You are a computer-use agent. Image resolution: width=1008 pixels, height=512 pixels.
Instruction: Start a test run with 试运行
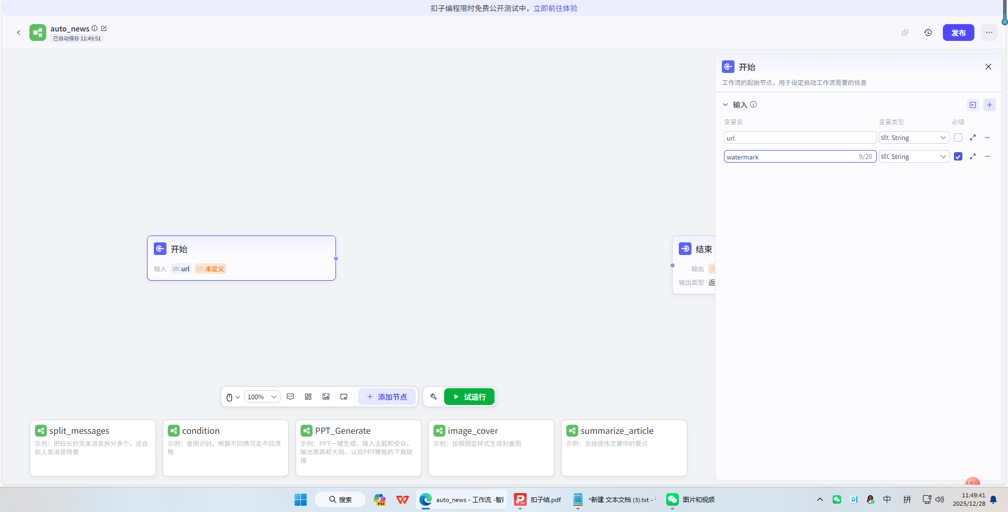click(469, 397)
